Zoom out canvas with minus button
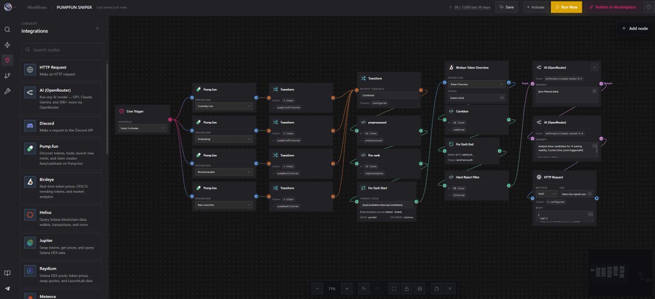 317,289
